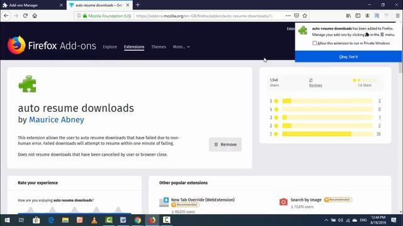
Task: Show site information icon in address bar
Action: click(79, 16)
